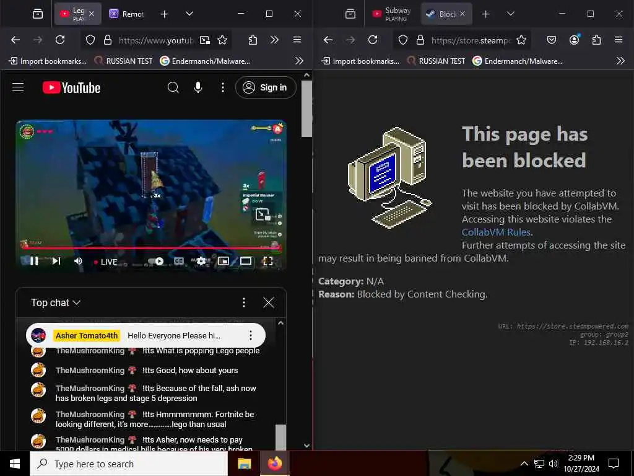Open File Explorer from the taskbar
The width and height of the screenshot is (634, 476).
pyautogui.click(x=244, y=464)
